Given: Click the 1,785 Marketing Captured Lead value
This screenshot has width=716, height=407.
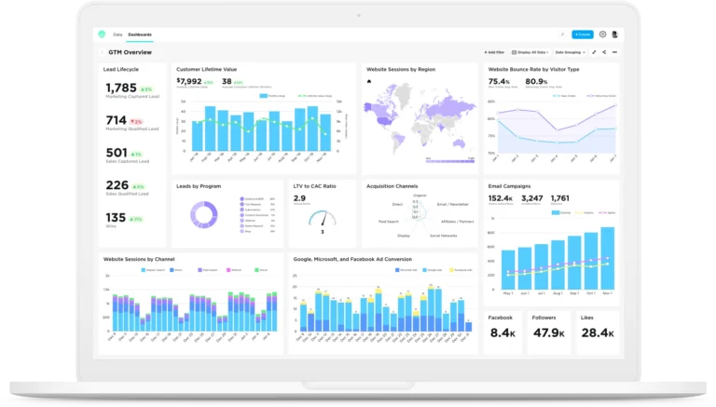Looking at the screenshot, I should 121,88.
